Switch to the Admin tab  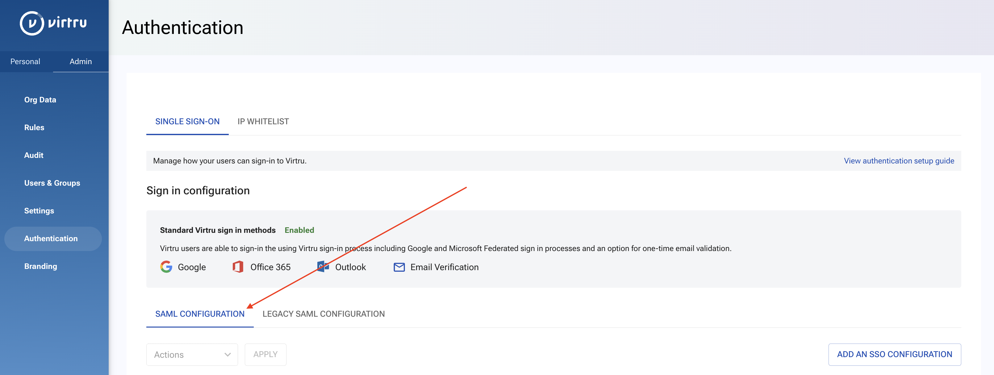click(81, 61)
